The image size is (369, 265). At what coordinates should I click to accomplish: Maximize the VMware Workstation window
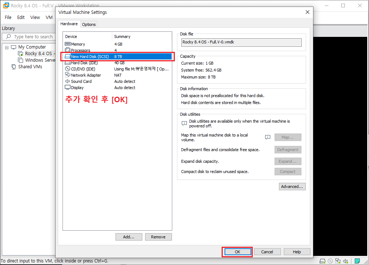click(343, 5)
